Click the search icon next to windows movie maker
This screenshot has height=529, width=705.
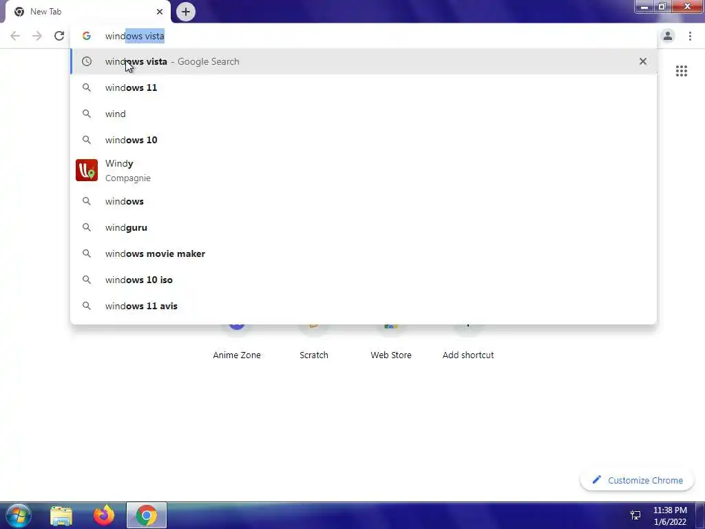87,253
